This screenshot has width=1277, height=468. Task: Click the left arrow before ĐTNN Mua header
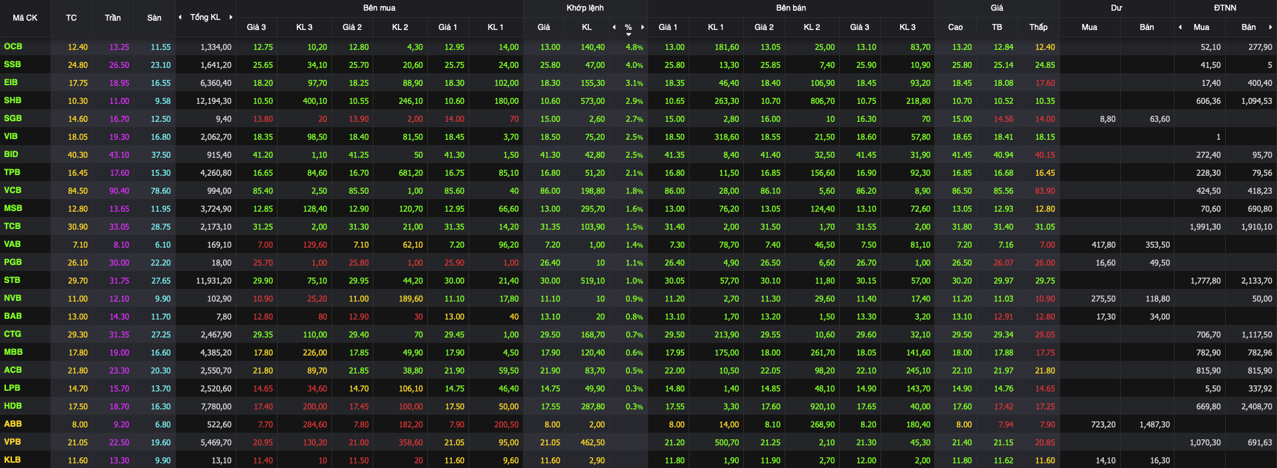pyautogui.click(x=1181, y=27)
